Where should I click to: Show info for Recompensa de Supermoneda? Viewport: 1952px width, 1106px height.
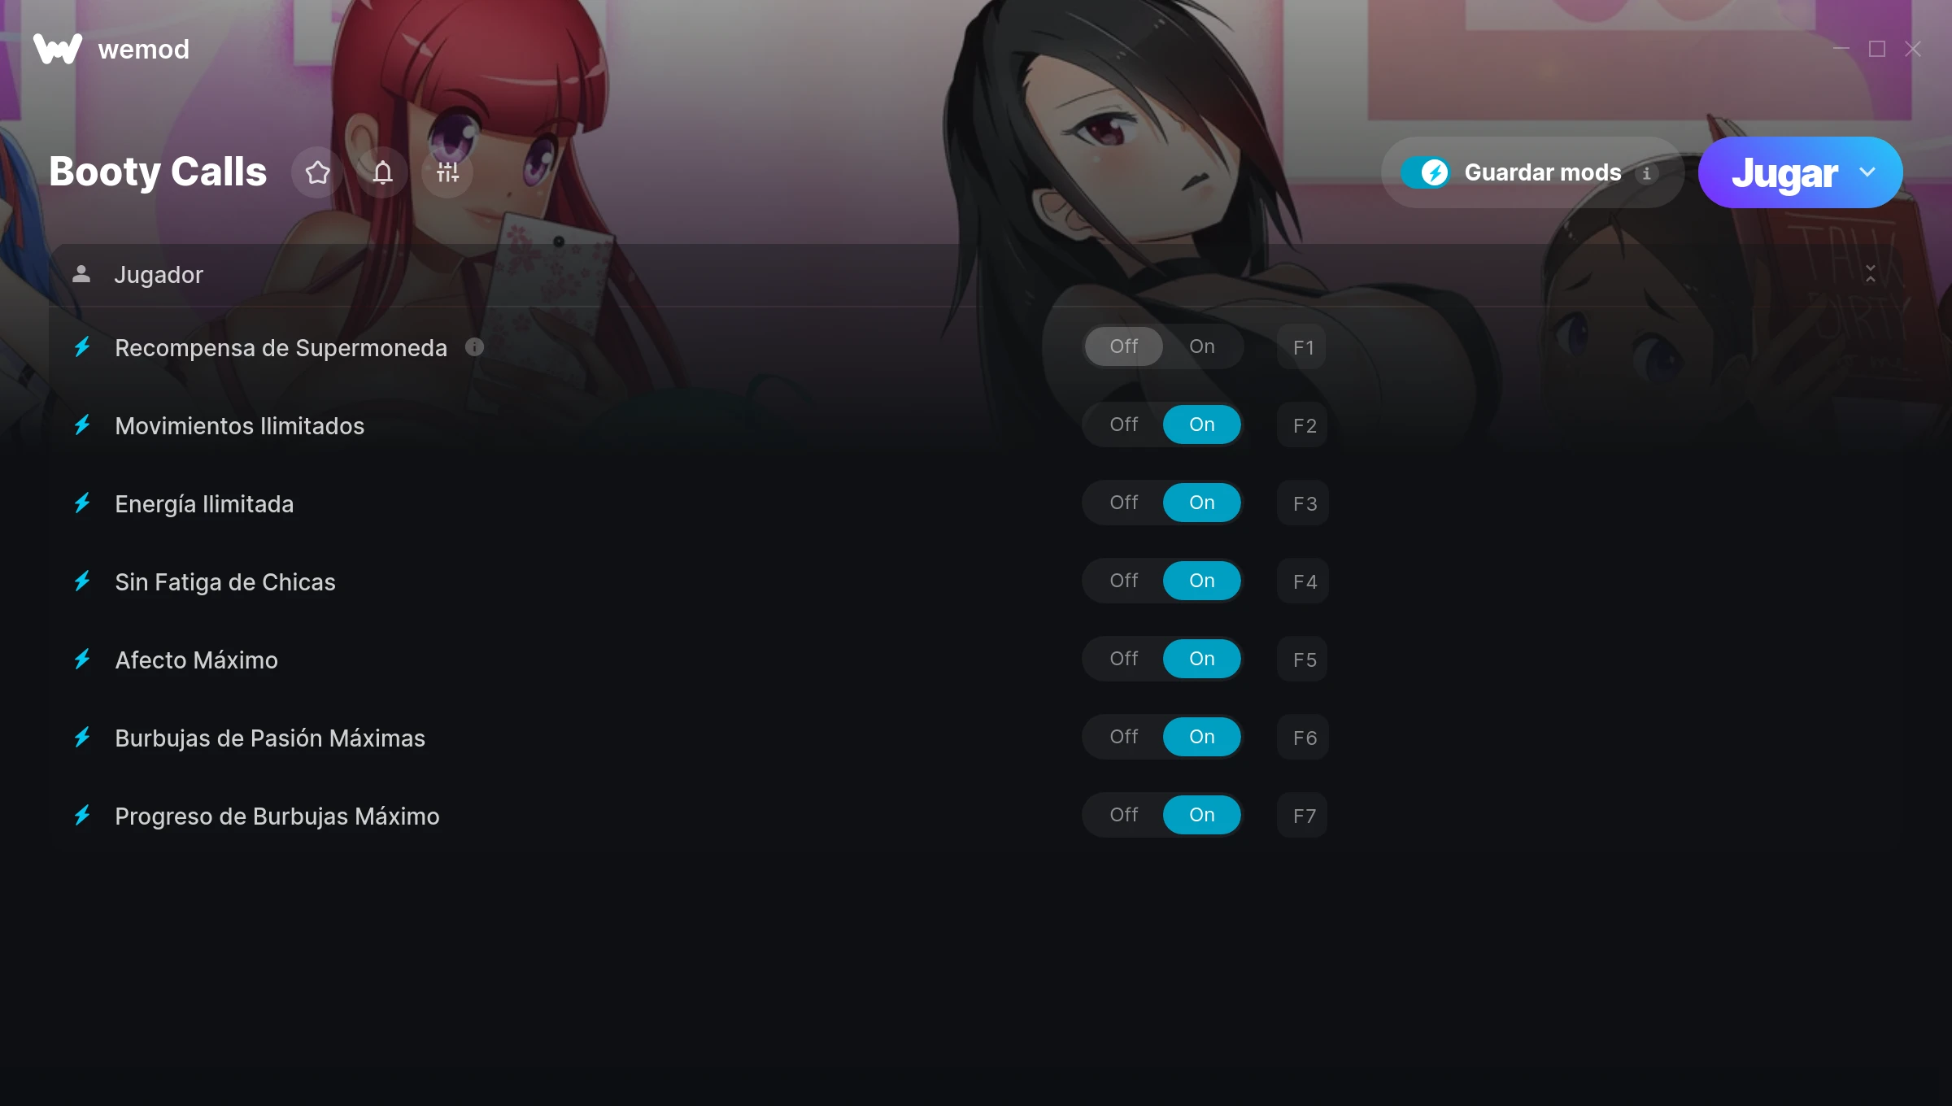474,347
